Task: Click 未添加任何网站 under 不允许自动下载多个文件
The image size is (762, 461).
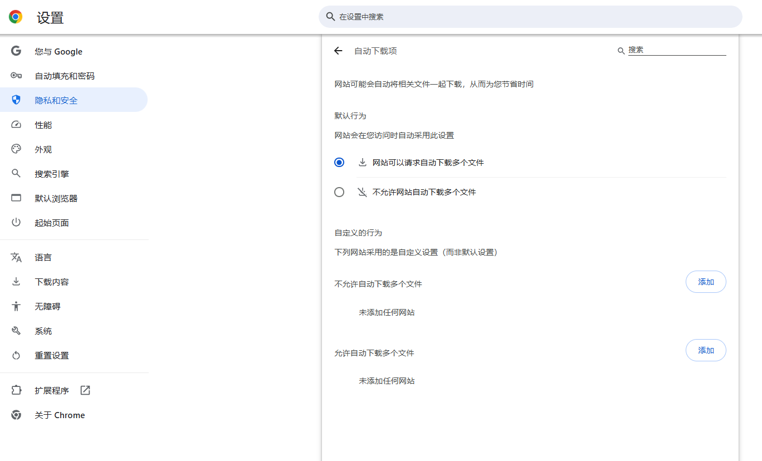Action: [x=387, y=312]
